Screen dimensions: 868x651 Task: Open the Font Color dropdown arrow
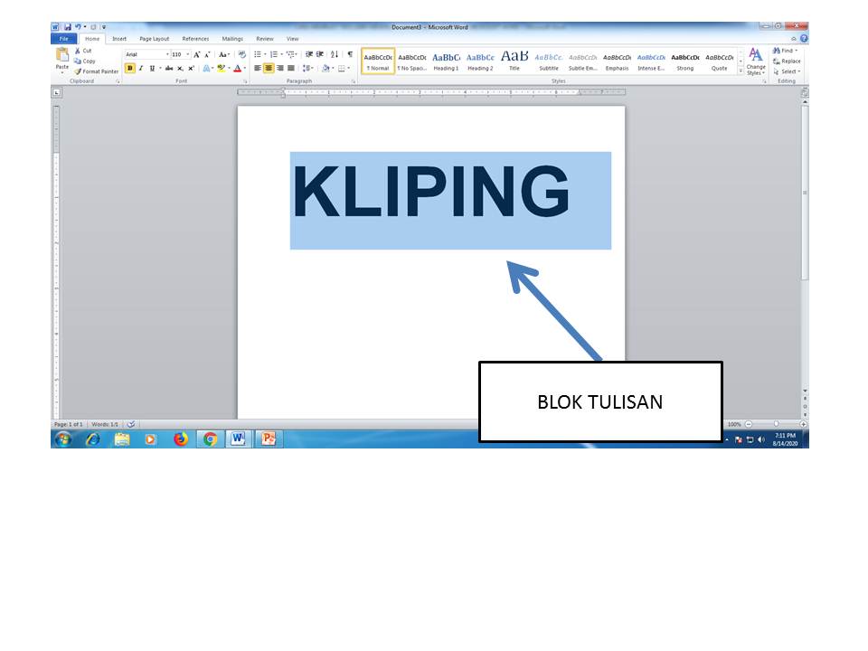click(244, 69)
